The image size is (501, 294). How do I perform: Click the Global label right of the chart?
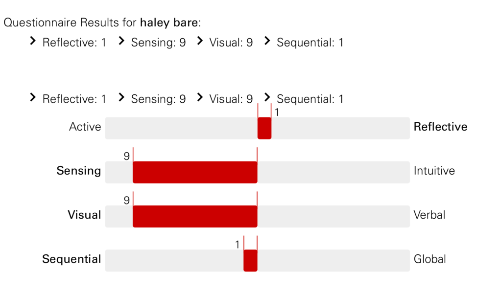(429, 259)
